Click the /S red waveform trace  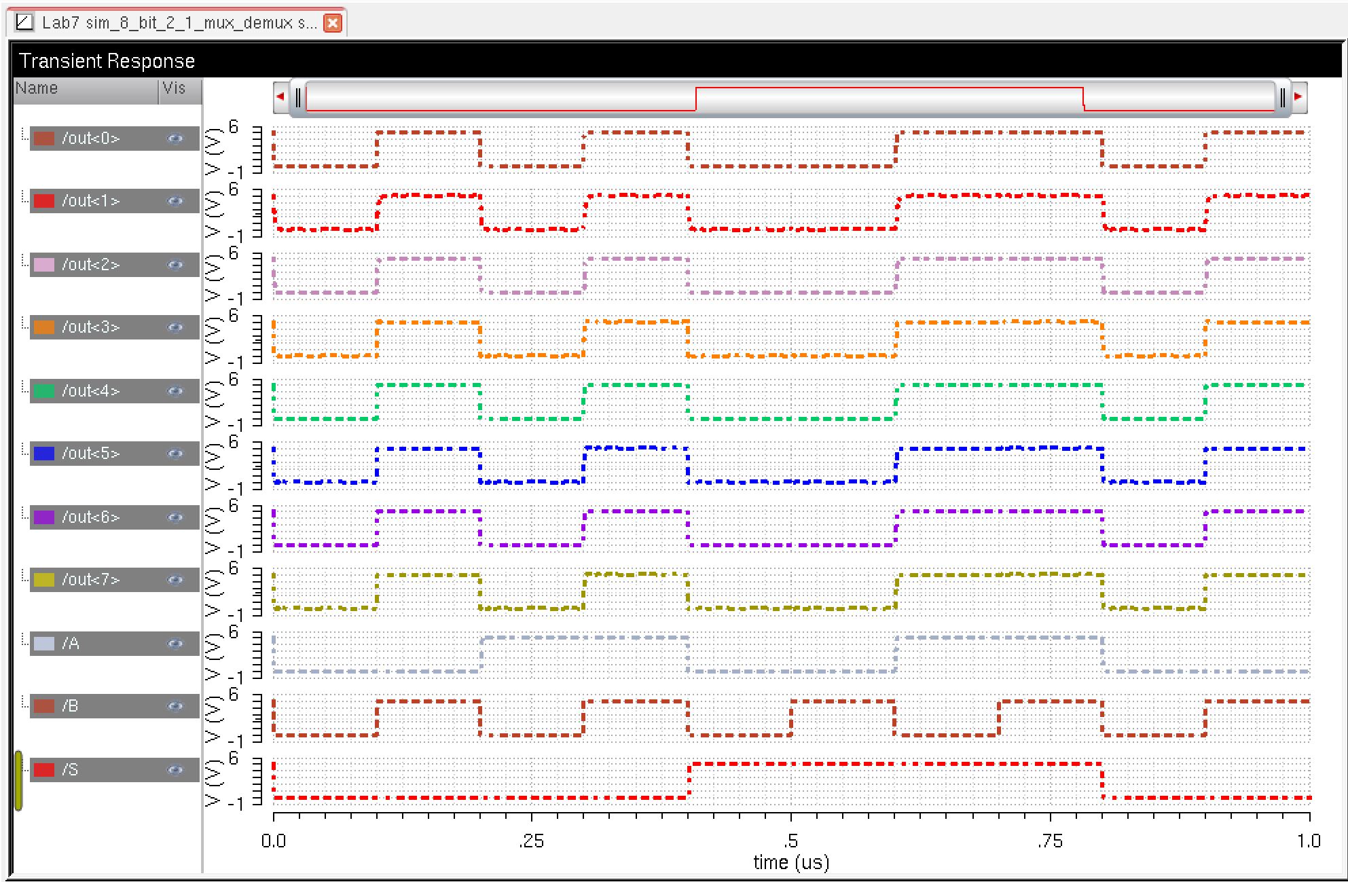pyautogui.click(x=791, y=781)
